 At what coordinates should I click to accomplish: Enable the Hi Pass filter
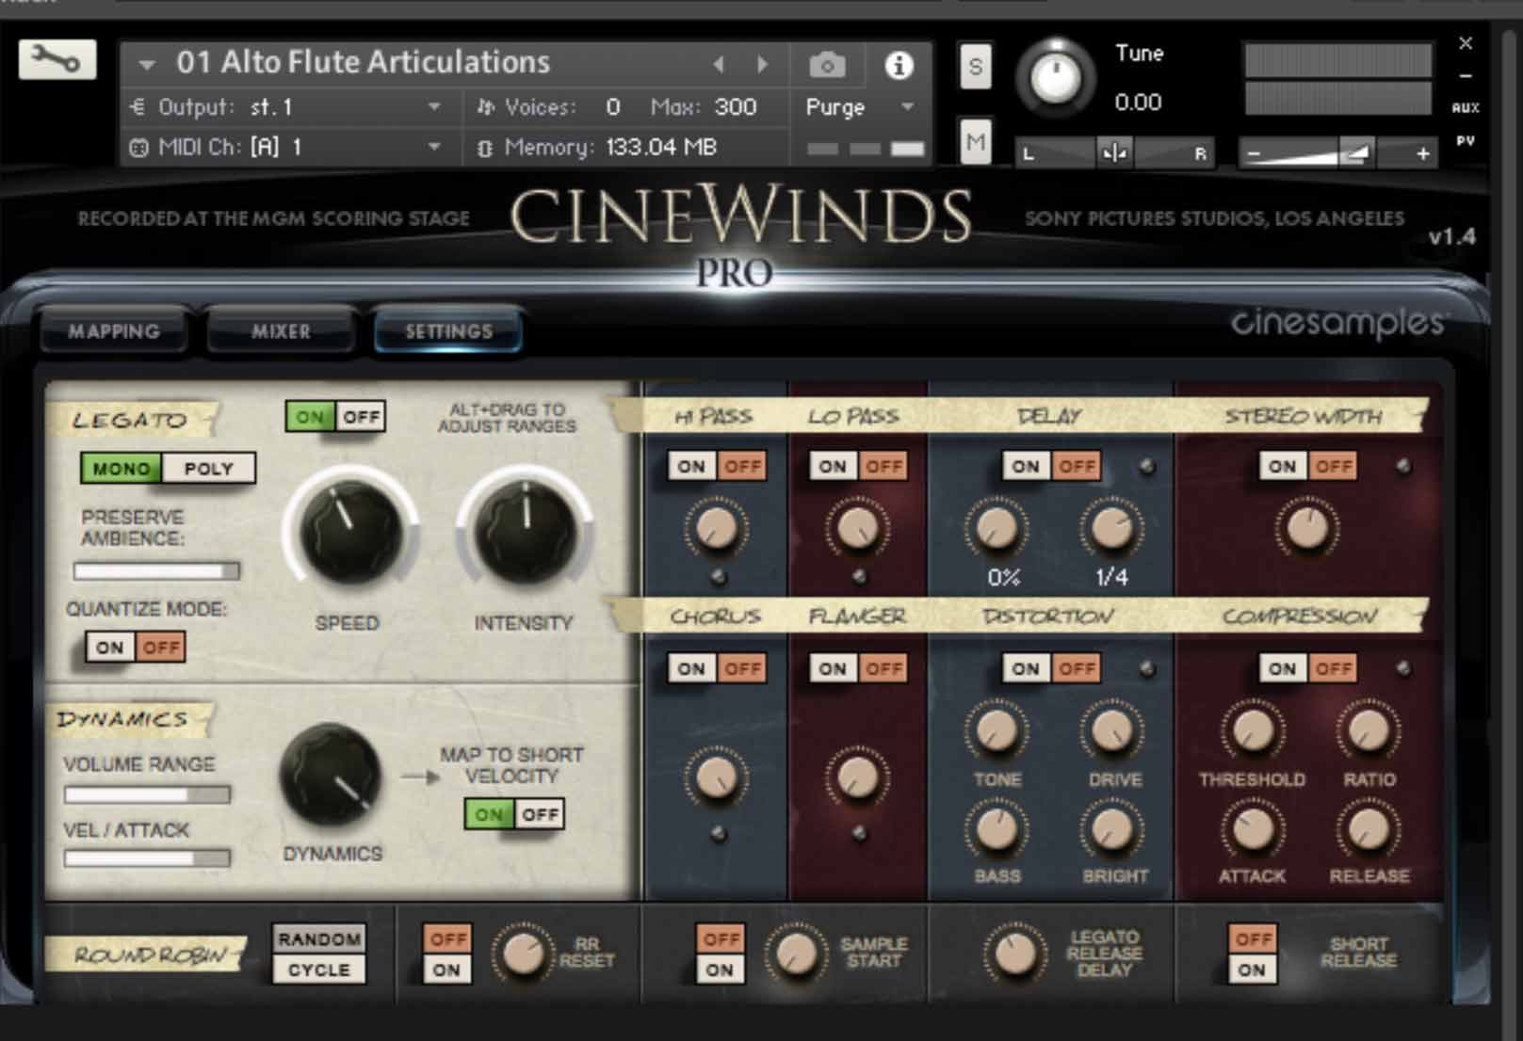[x=691, y=465]
